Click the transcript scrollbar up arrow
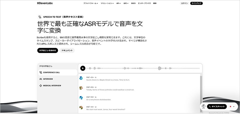 tap(201, 75)
